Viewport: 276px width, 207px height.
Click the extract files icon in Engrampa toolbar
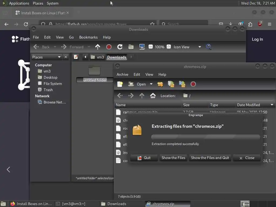click(x=160, y=84)
